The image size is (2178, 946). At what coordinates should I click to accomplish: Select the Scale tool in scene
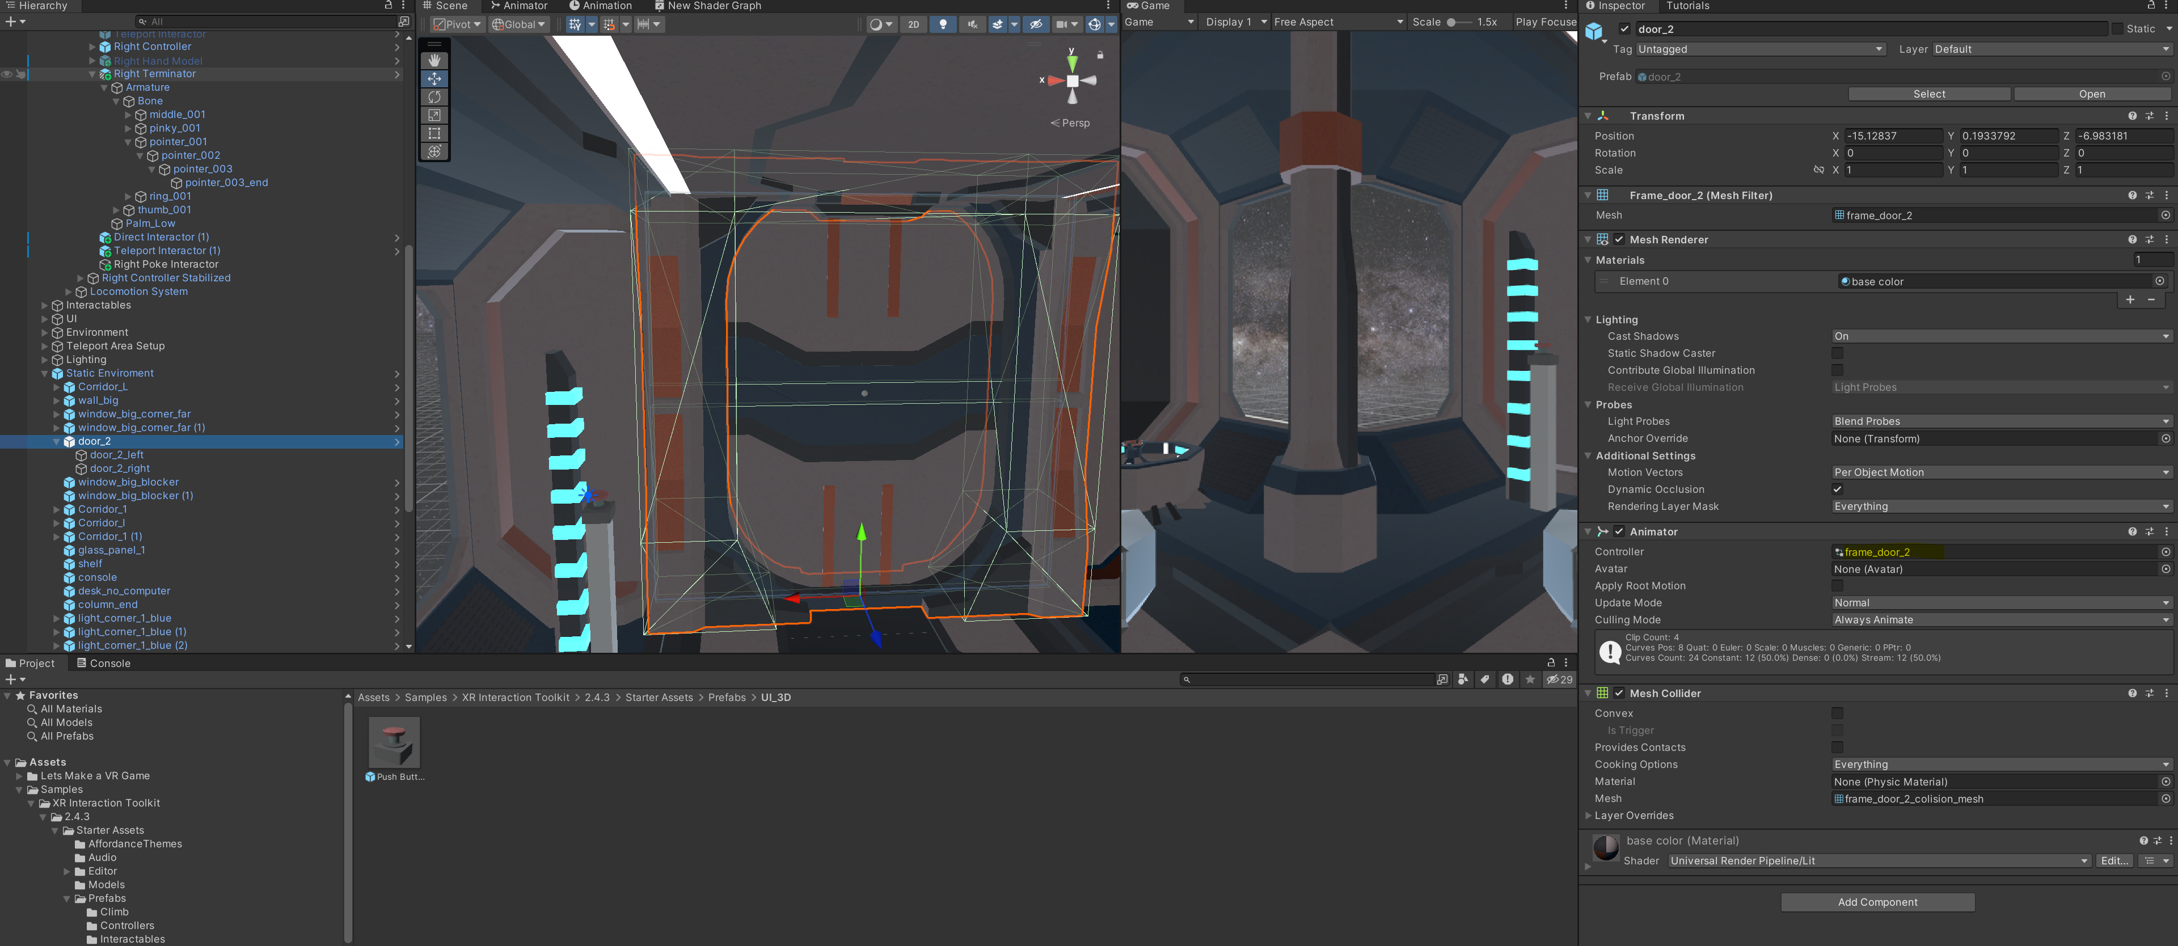click(x=434, y=115)
